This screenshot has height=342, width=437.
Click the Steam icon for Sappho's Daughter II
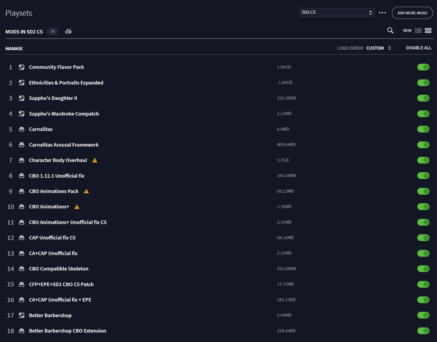[x=22, y=98]
